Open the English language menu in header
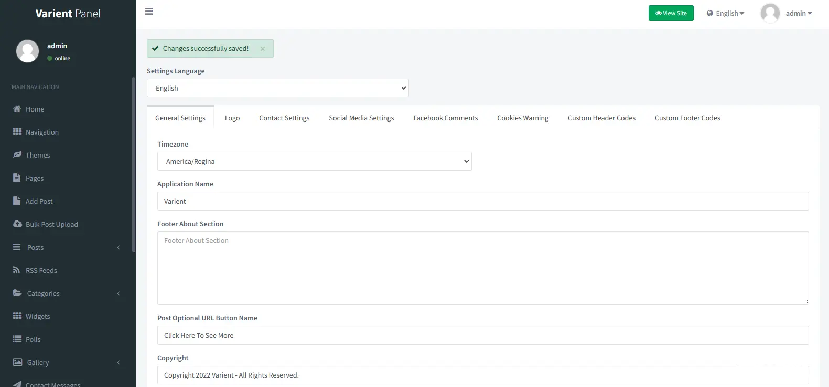The height and width of the screenshot is (387, 829). pos(725,14)
